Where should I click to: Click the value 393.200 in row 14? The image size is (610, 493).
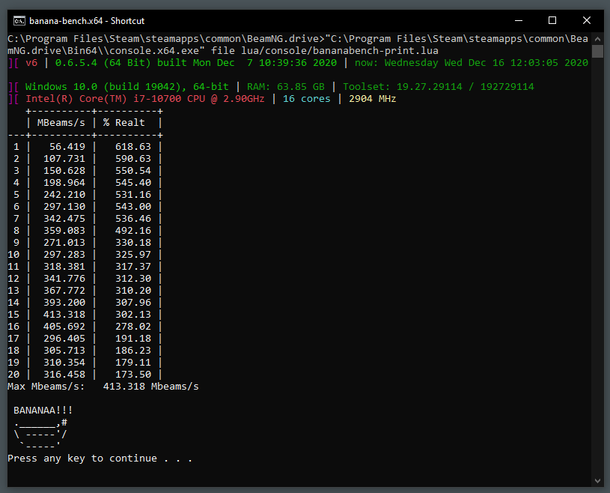pos(64,303)
